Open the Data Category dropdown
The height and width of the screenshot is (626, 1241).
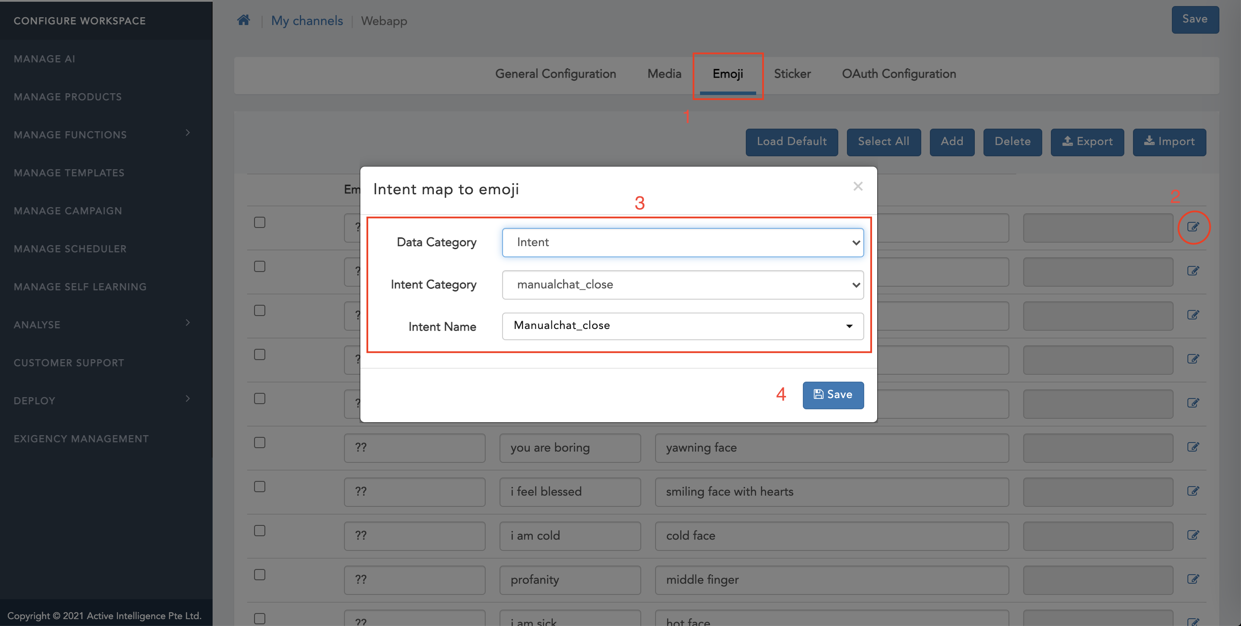pyautogui.click(x=683, y=243)
